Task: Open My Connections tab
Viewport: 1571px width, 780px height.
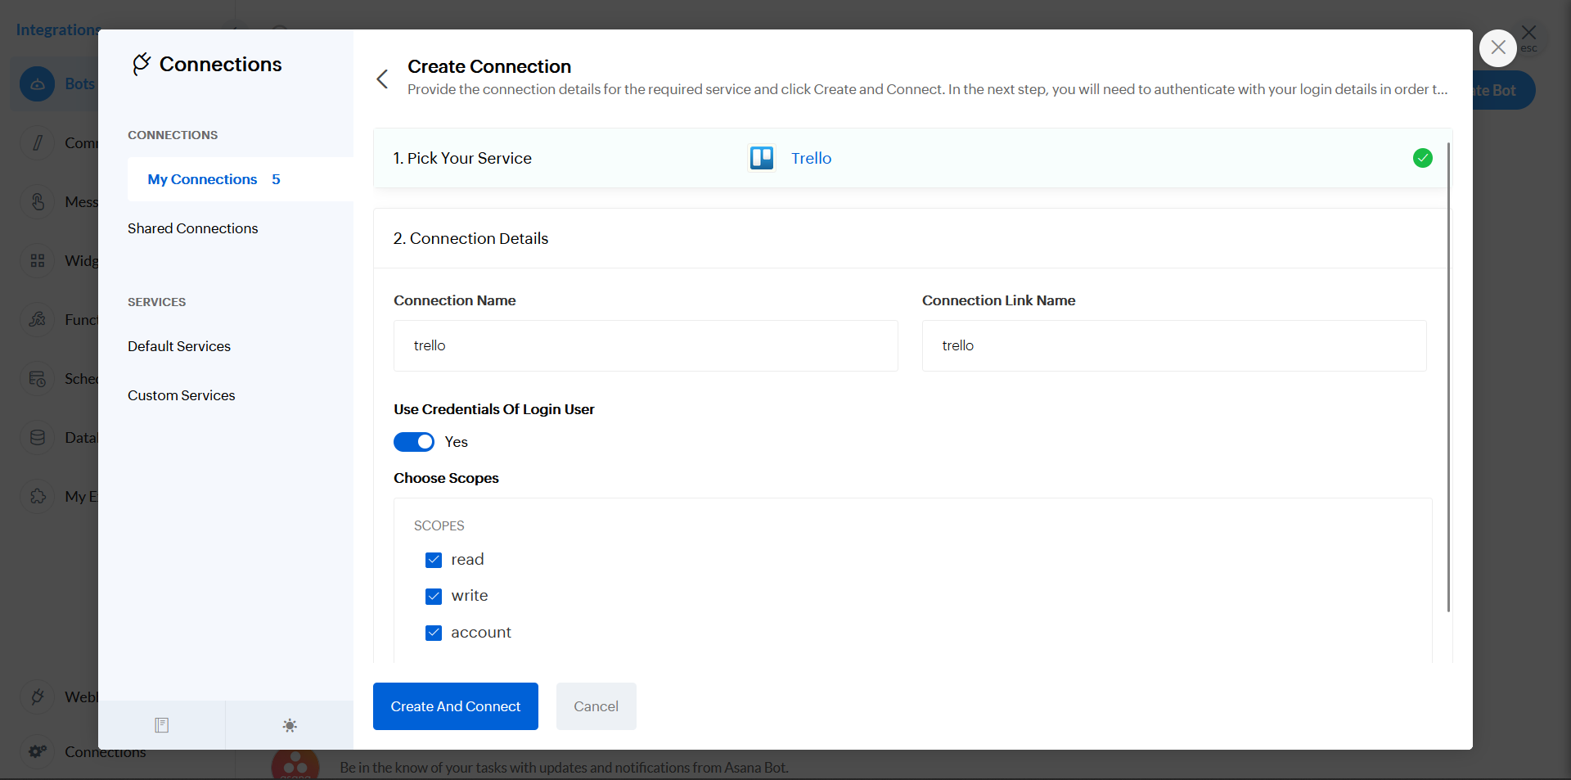Action: click(202, 179)
